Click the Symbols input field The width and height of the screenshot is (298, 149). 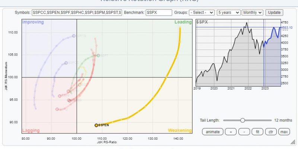click(77, 13)
